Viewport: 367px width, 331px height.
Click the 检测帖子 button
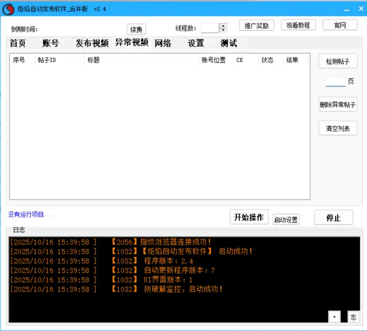(x=338, y=61)
